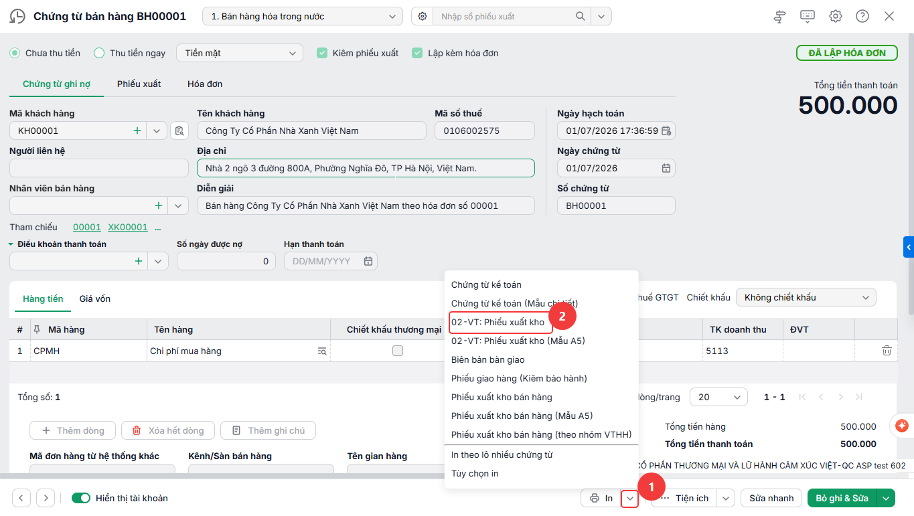Screen dimensions: 914x516
Task: Open calendar icon in Ngày chứng từ
Action: coord(666,168)
